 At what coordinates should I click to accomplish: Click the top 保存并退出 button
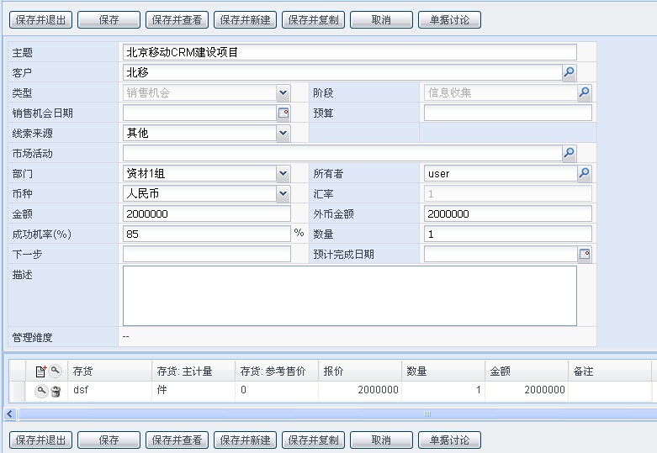pyautogui.click(x=41, y=19)
